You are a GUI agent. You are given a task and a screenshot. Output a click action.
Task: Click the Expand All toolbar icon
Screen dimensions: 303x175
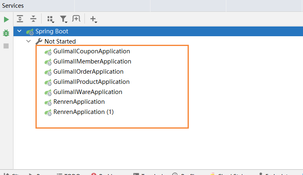click(x=20, y=19)
